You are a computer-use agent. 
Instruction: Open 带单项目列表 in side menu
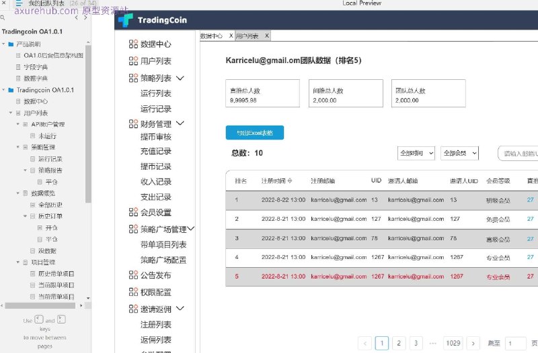coord(163,245)
